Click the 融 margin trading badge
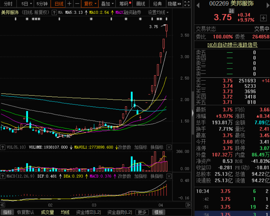The image size is (270, 216). (232, 11)
